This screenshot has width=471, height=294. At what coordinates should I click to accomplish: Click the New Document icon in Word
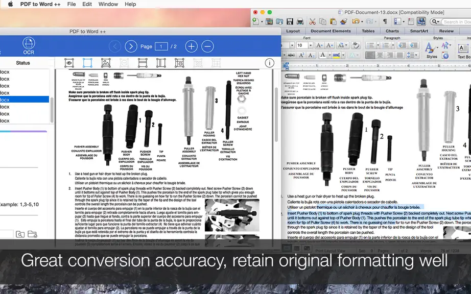tap(255, 21)
